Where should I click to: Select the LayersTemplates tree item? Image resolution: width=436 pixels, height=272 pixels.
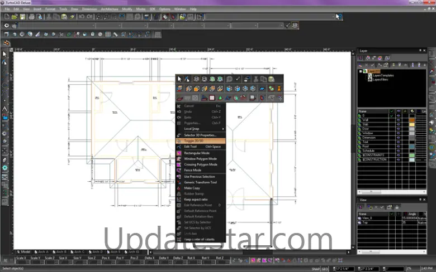383,75
